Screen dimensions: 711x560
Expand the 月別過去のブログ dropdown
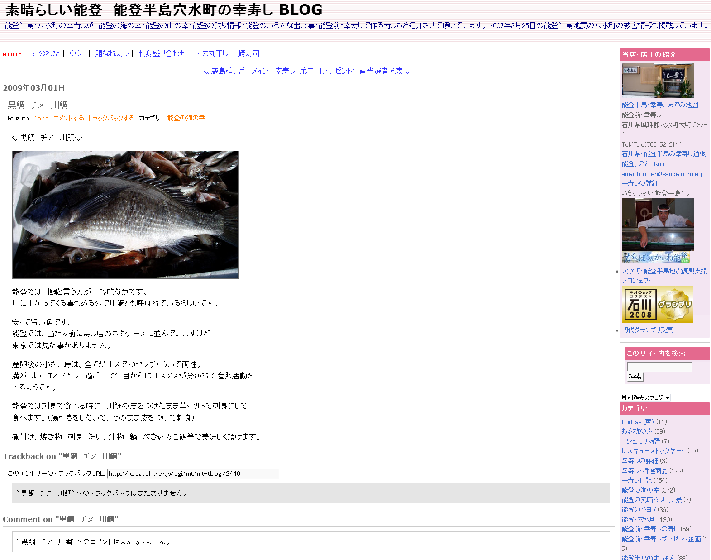click(645, 397)
